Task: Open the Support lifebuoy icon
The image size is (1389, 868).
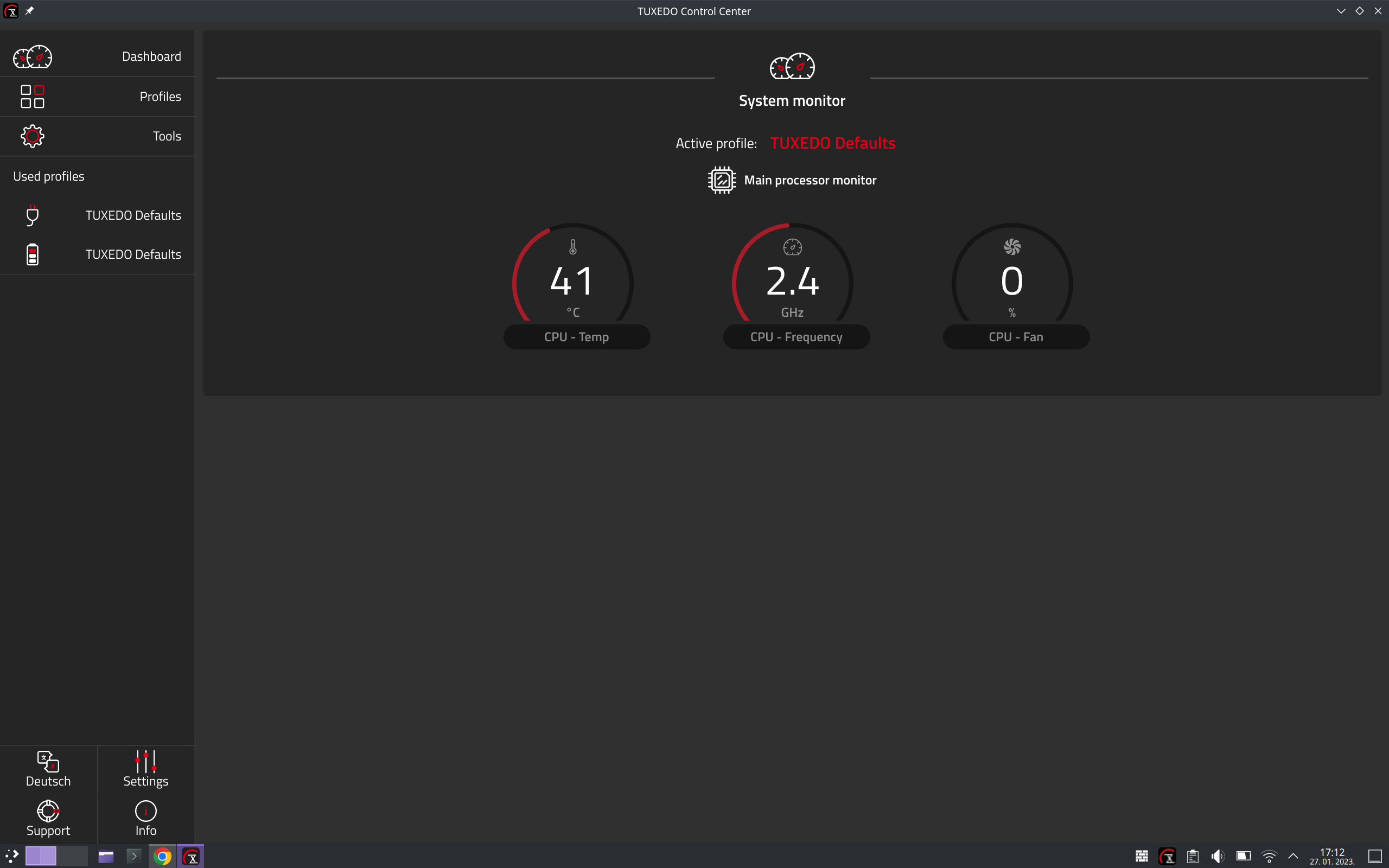Action: (x=48, y=811)
